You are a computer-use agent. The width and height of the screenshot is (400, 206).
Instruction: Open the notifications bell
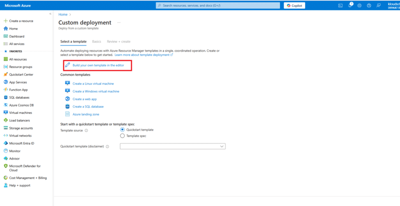350,6
